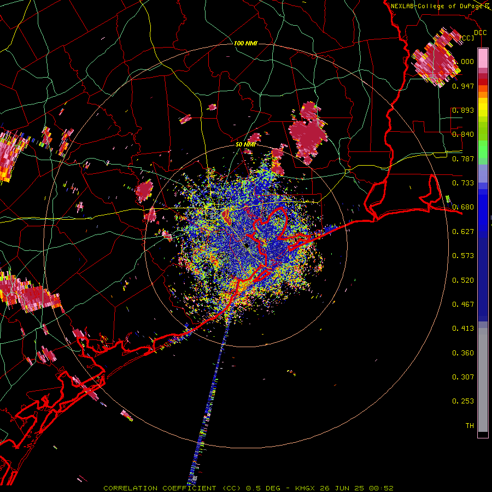Click the DCC label above color scale
This screenshot has height=492, width=492.
click(x=480, y=33)
